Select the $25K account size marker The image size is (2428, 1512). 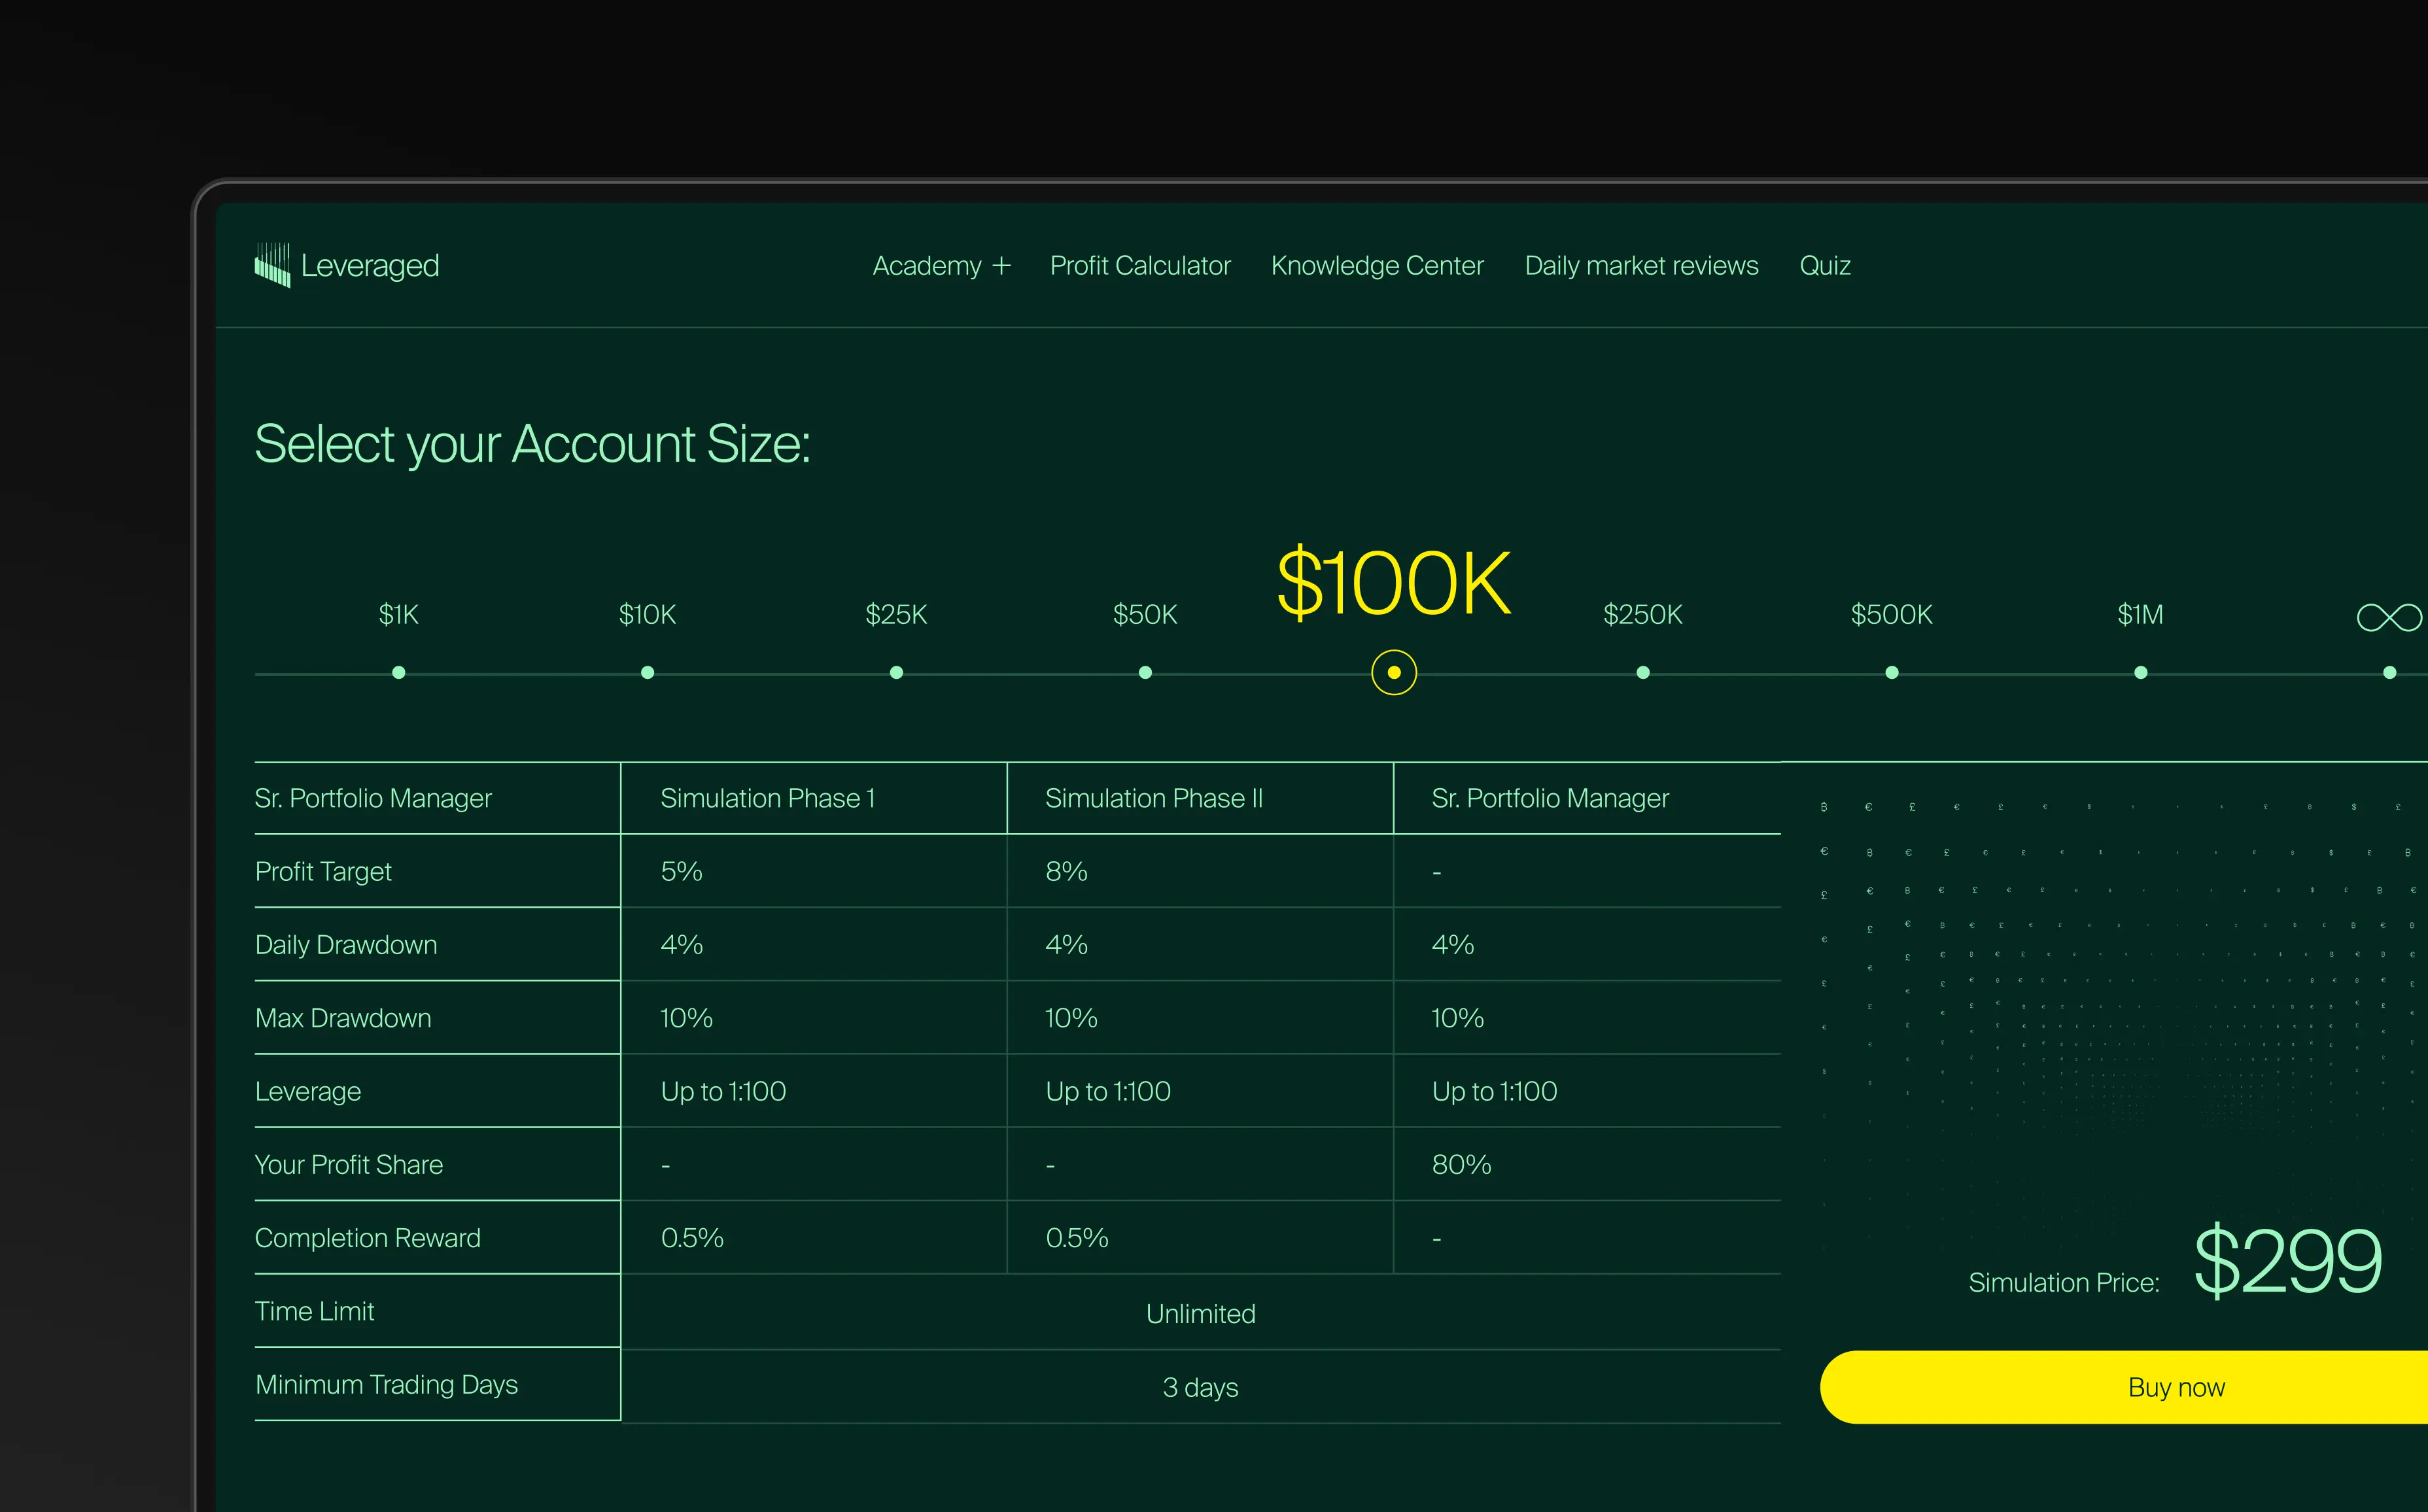click(896, 672)
